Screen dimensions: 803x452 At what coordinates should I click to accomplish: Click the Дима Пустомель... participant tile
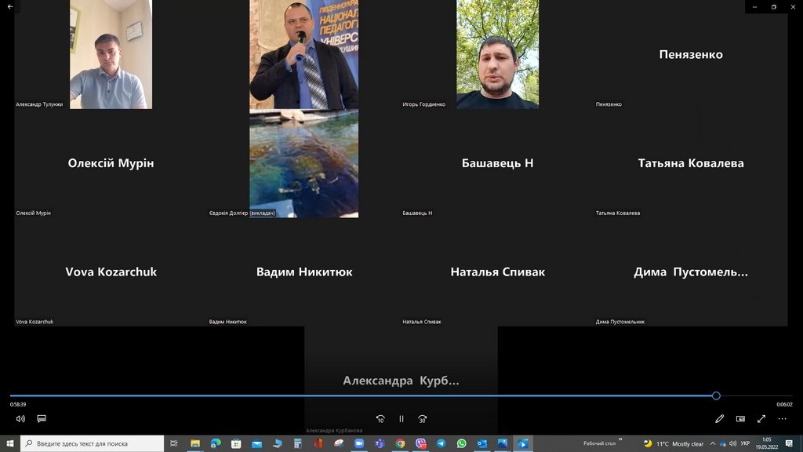click(x=691, y=272)
